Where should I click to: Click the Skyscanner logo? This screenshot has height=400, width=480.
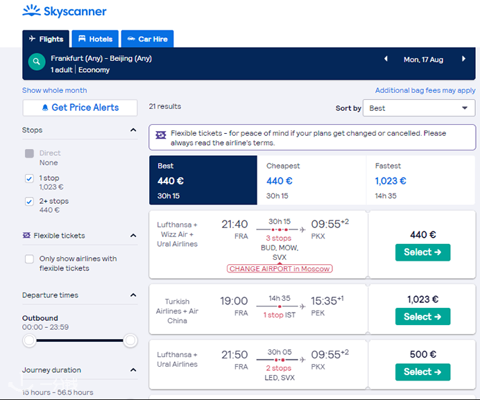(x=65, y=11)
